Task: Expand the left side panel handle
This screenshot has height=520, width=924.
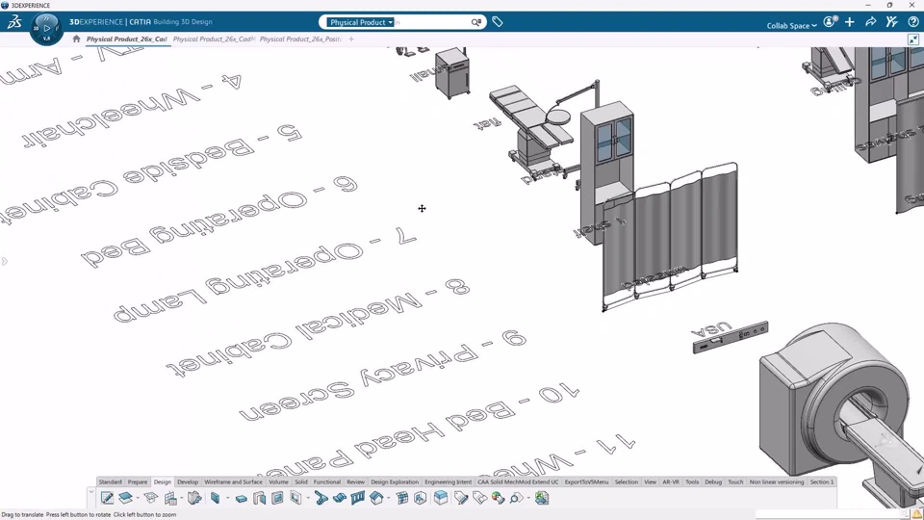Action: coord(4,261)
